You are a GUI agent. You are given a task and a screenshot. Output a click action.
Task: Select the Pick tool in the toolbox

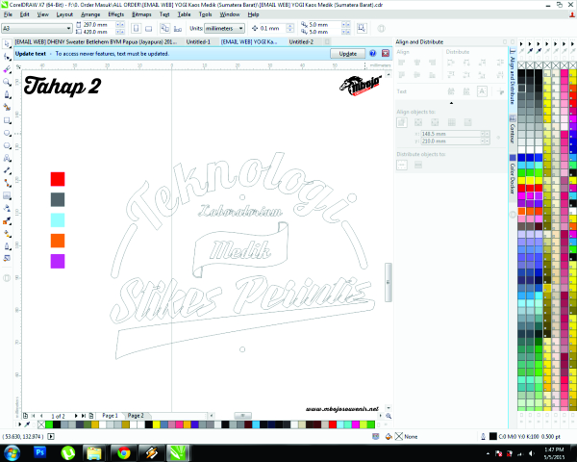7,44
